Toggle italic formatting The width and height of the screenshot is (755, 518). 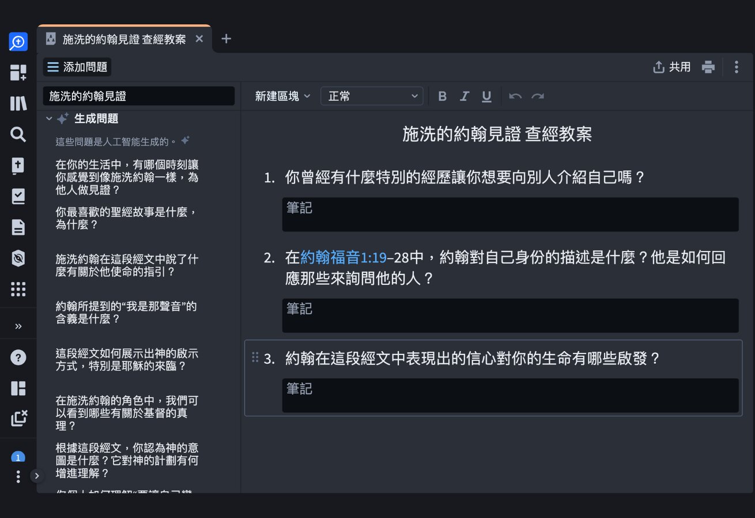pyautogui.click(x=465, y=96)
